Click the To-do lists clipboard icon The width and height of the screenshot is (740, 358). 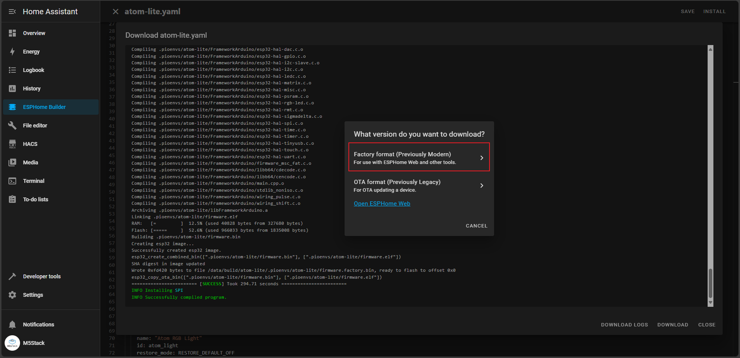[x=12, y=199]
